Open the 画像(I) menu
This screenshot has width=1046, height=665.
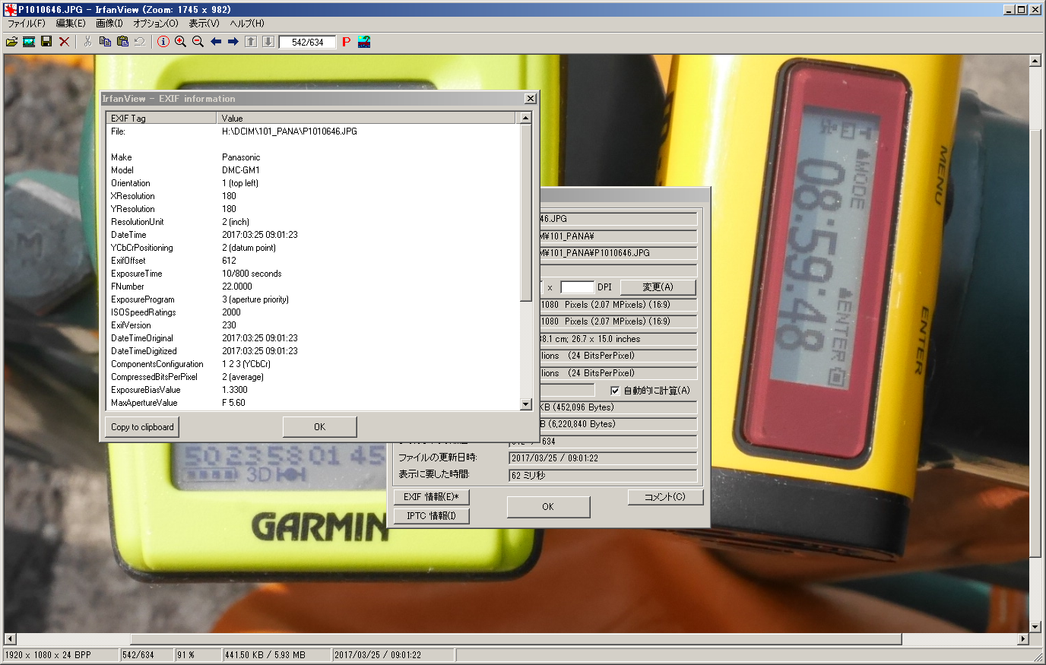pos(109,24)
